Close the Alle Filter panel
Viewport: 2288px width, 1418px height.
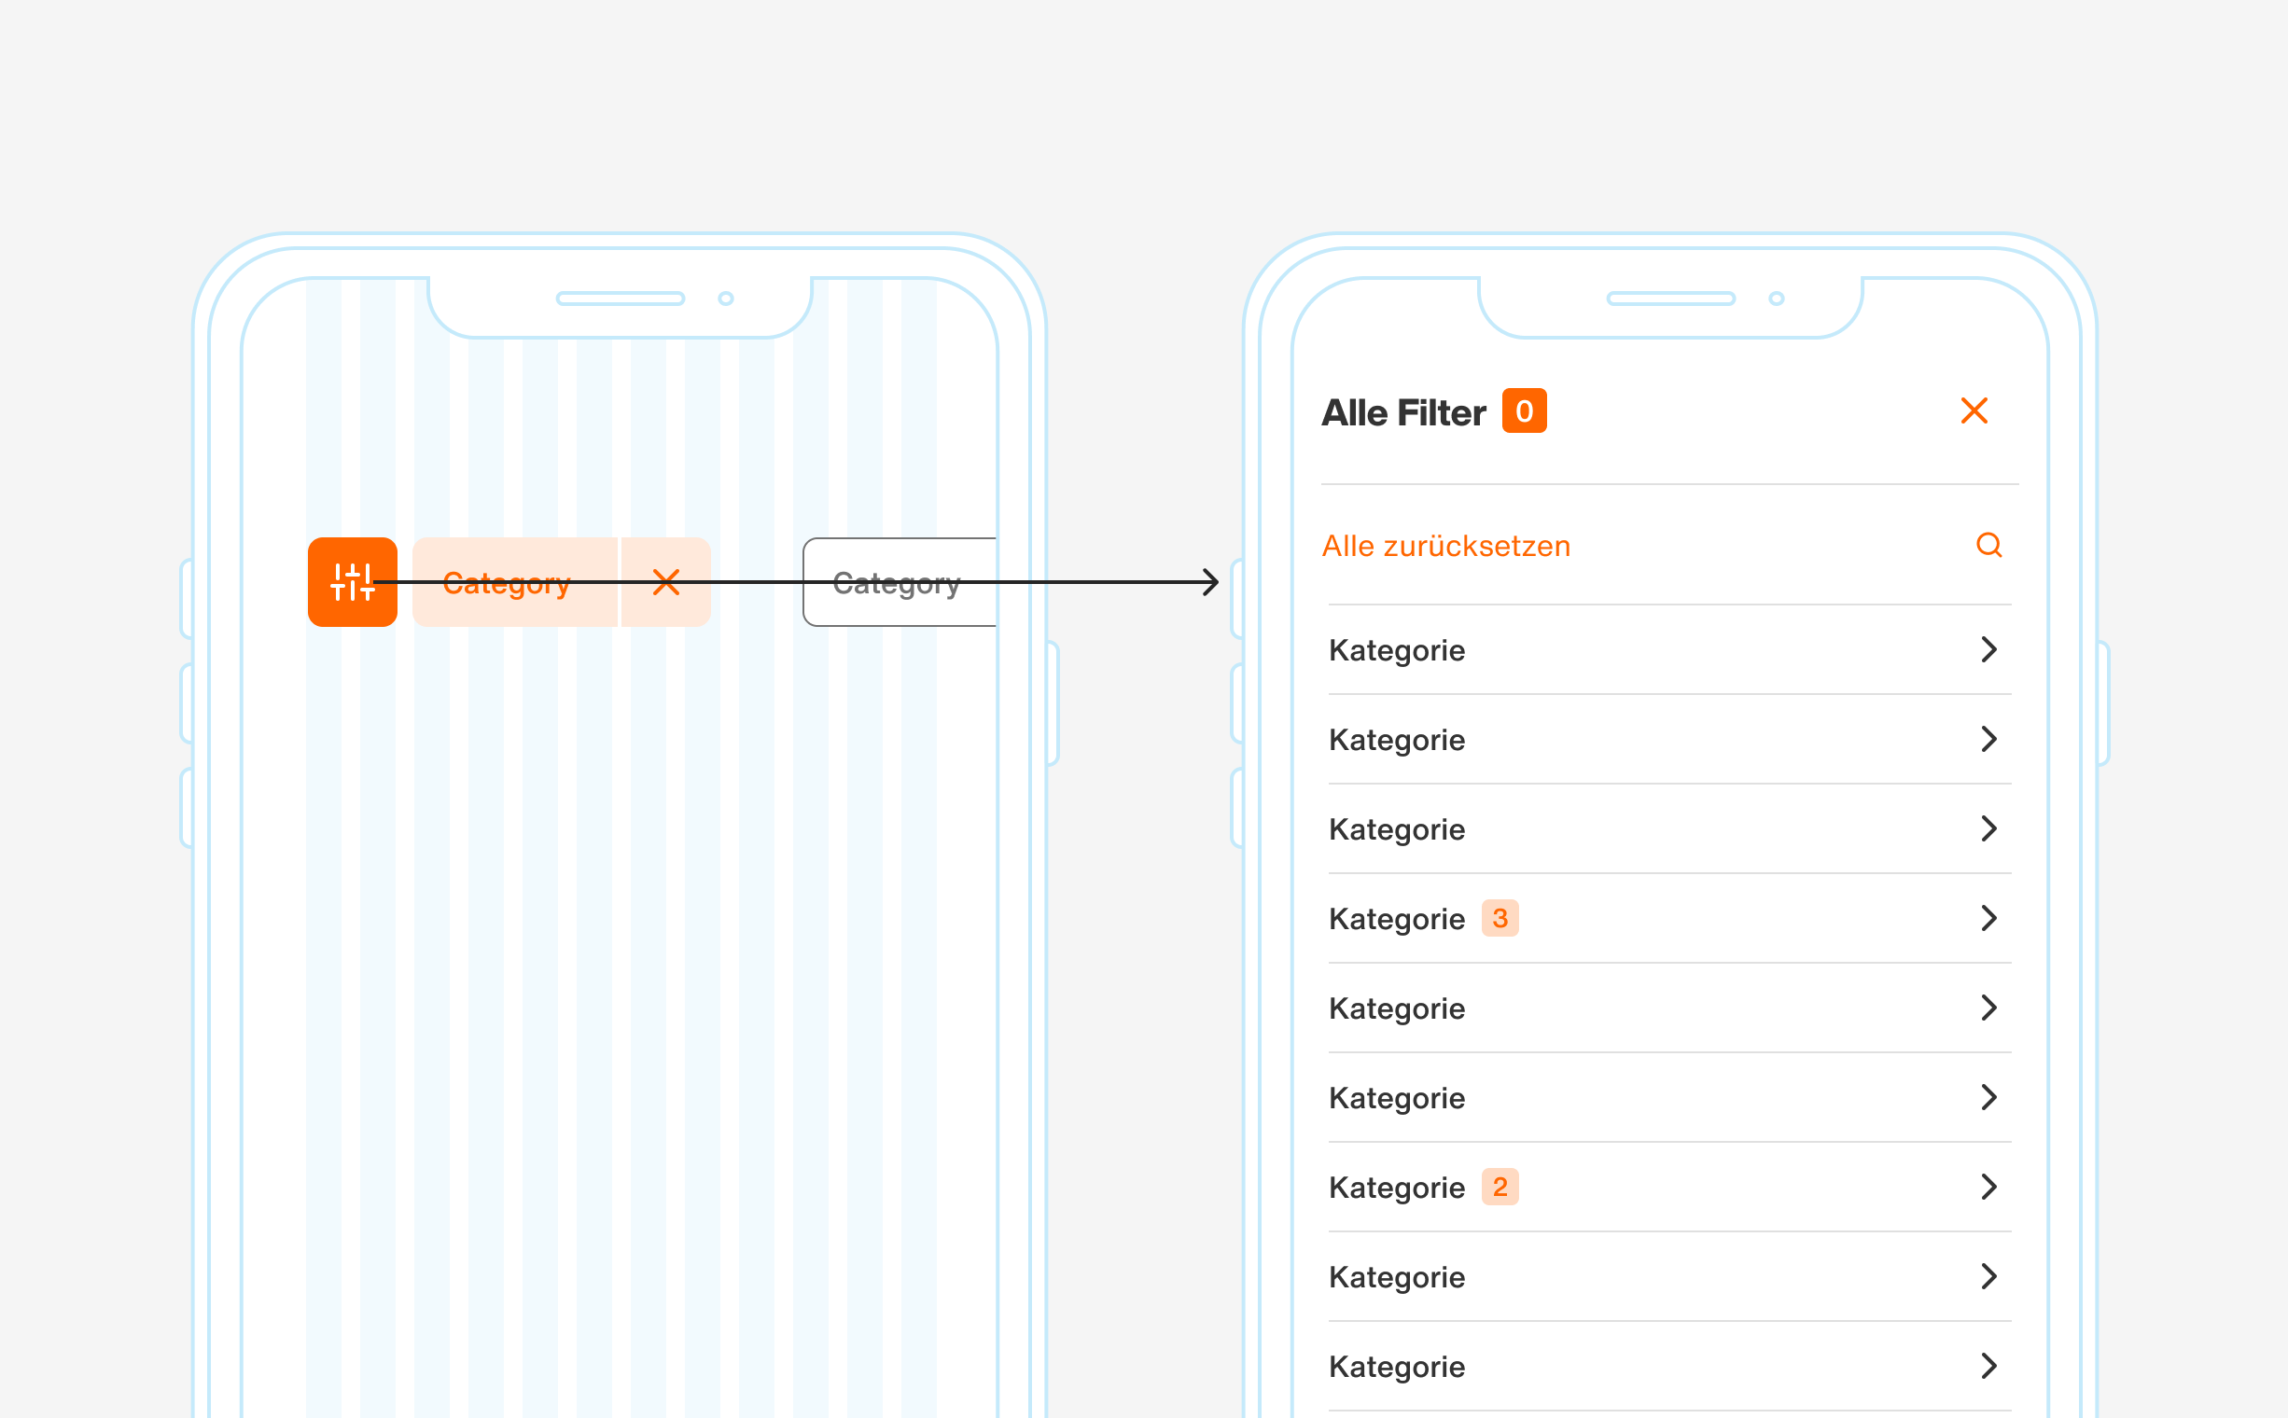(x=1974, y=410)
